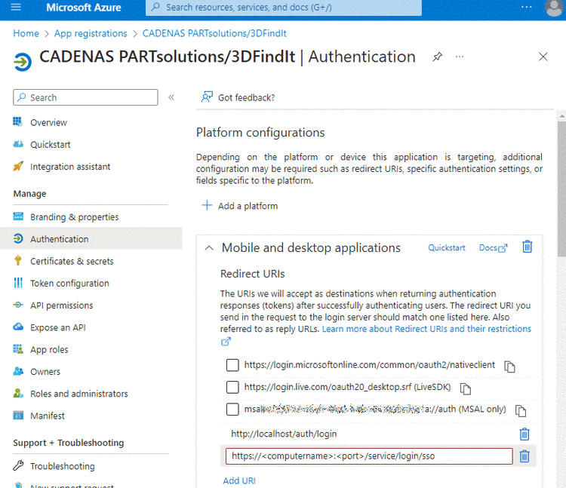Click the Manifest icon in the sidebar
The image size is (566, 488).
tap(18, 415)
